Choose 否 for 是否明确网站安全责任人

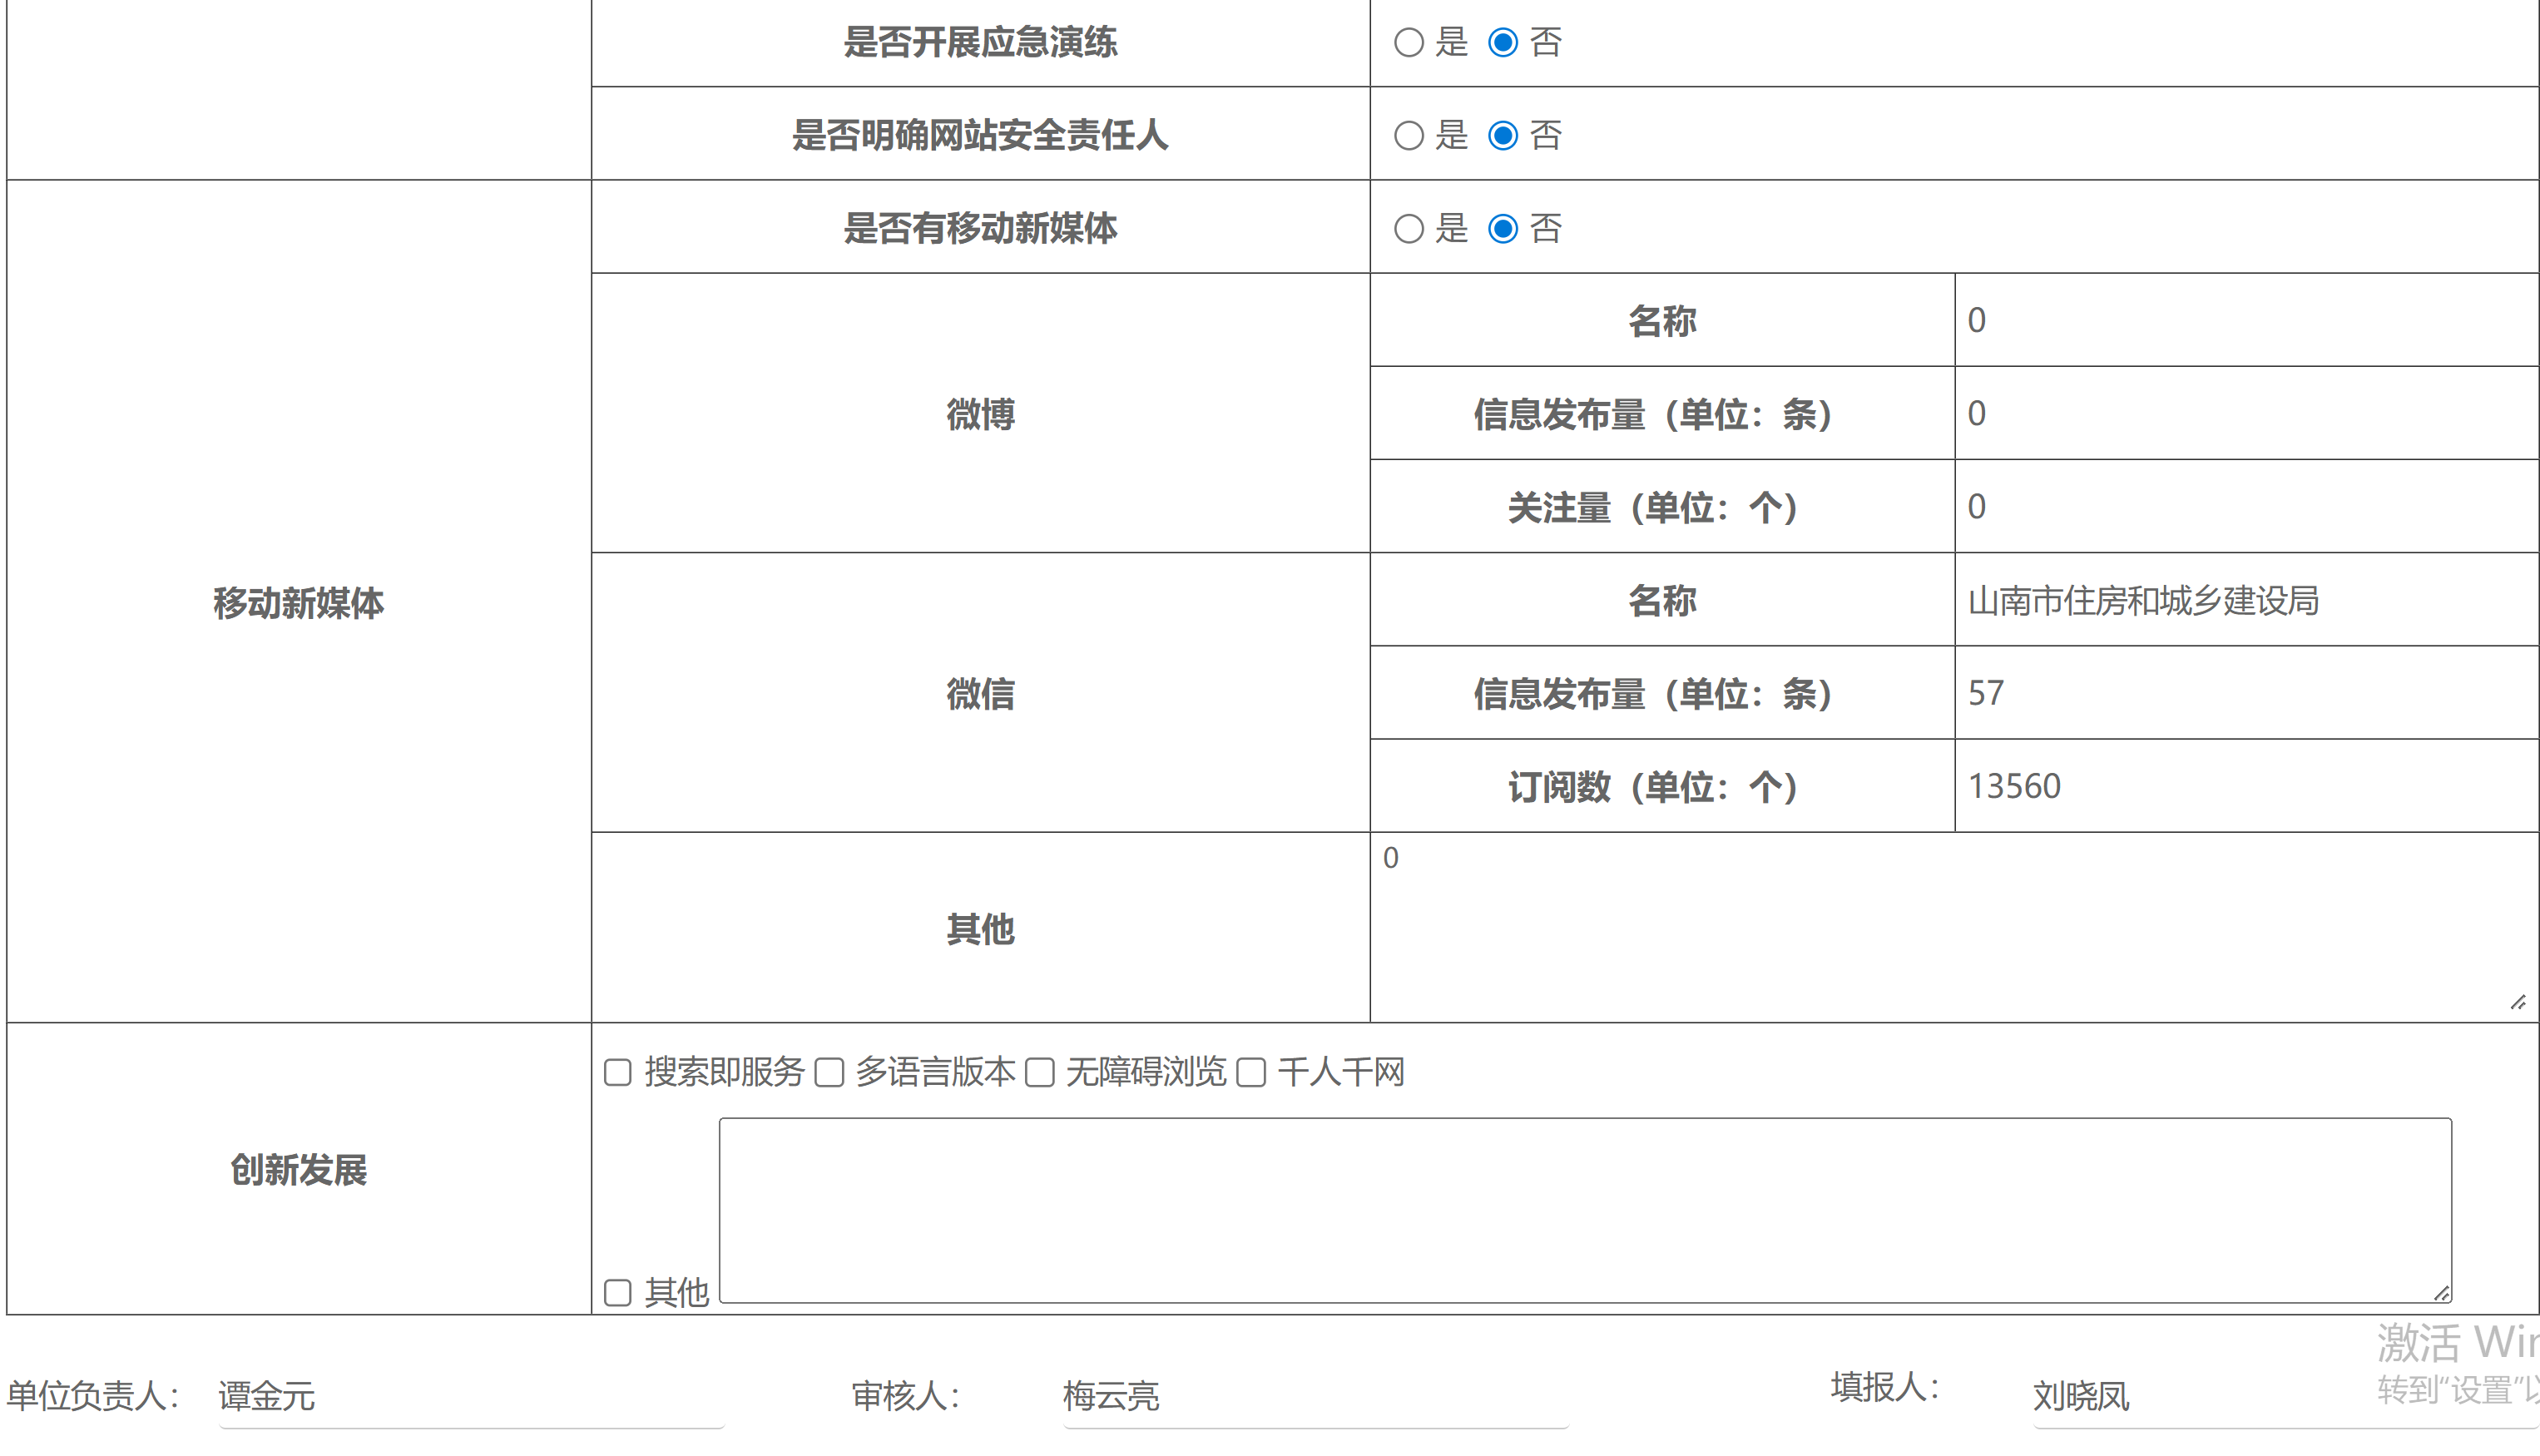[1502, 135]
